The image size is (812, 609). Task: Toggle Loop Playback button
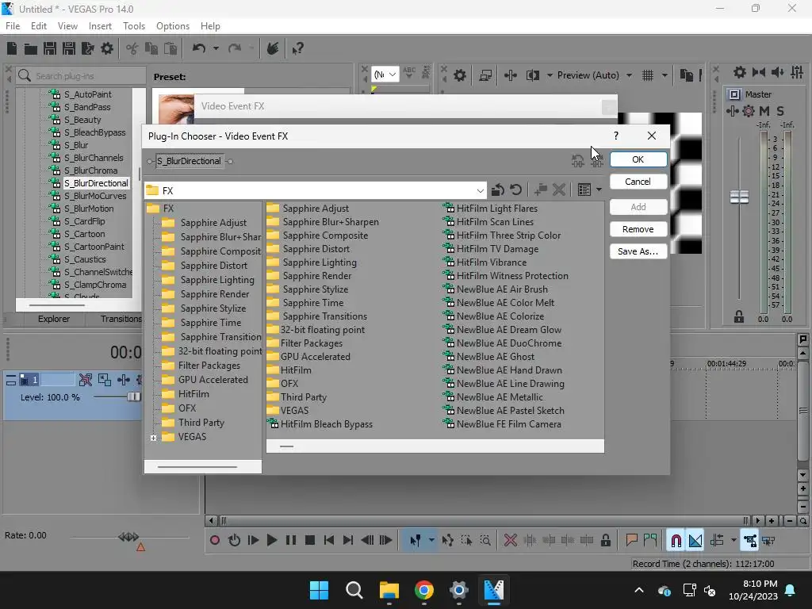coord(234,541)
